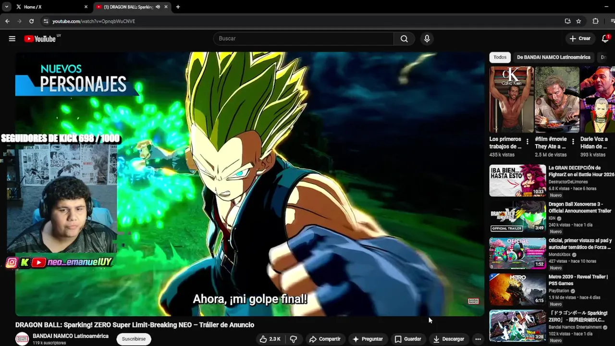Click the address bar URL
Viewport: 615px width, 346px height.
(x=94, y=21)
